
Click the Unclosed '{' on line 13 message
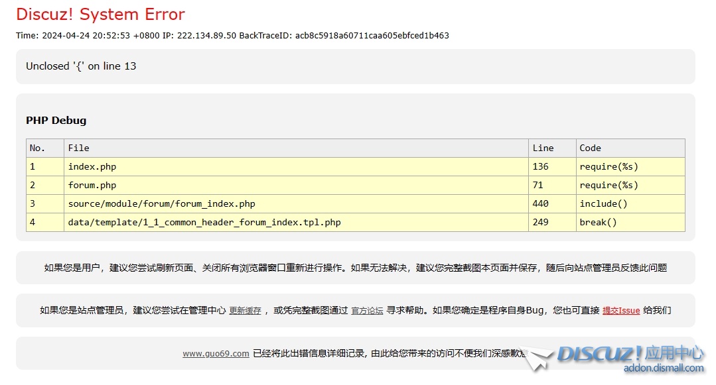pyautogui.click(x=81, y=66)
